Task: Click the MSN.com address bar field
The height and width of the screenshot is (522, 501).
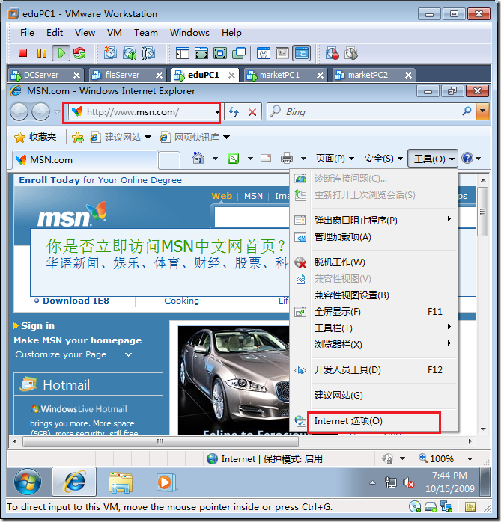Action: (x=143, y=112)
